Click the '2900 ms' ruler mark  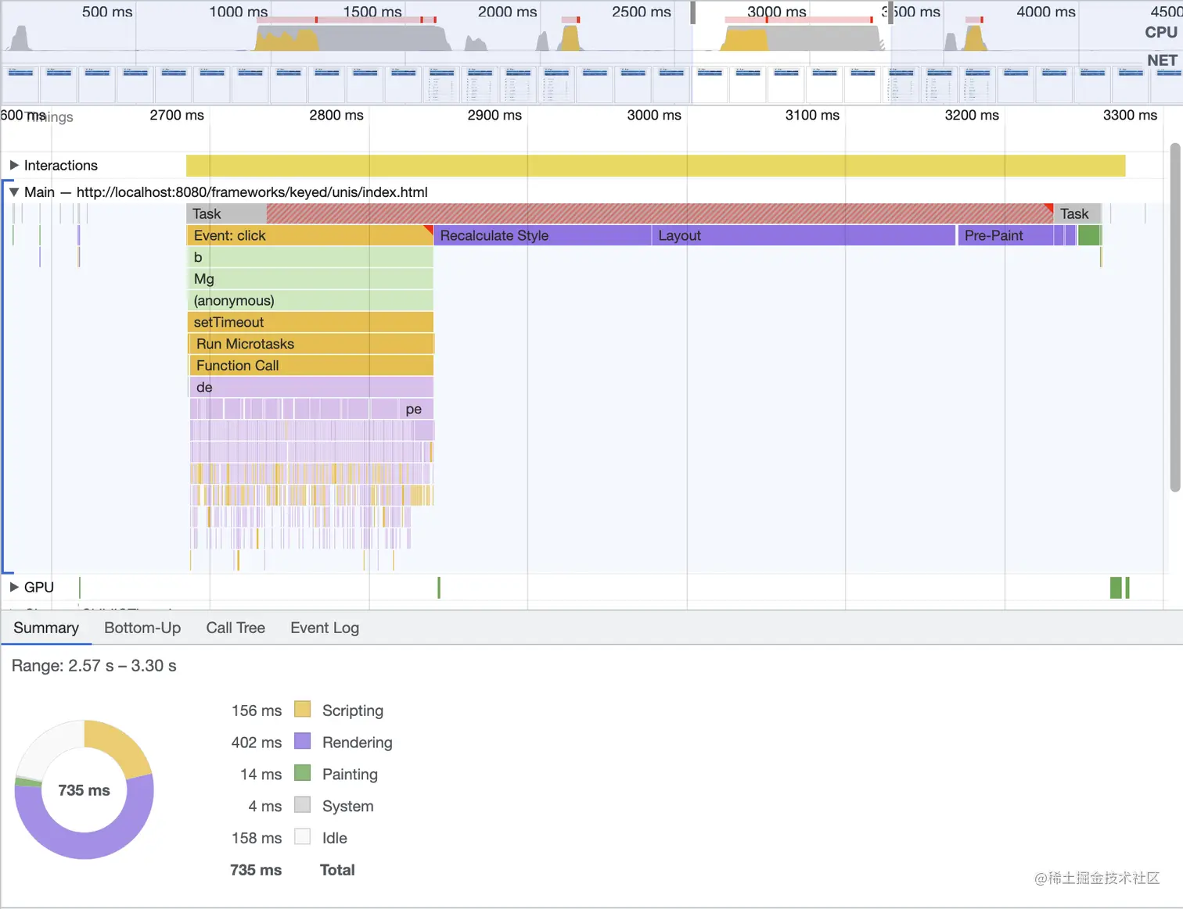pyautogui.click(x=494, y=115)
